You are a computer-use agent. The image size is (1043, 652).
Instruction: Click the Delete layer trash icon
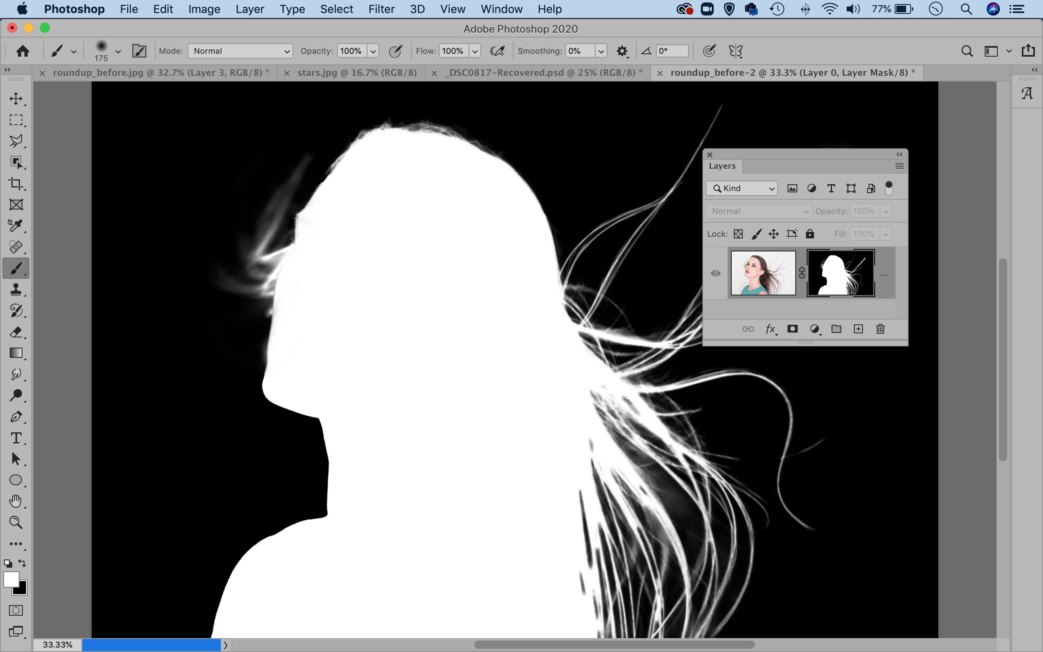click(x=880, y=329)
